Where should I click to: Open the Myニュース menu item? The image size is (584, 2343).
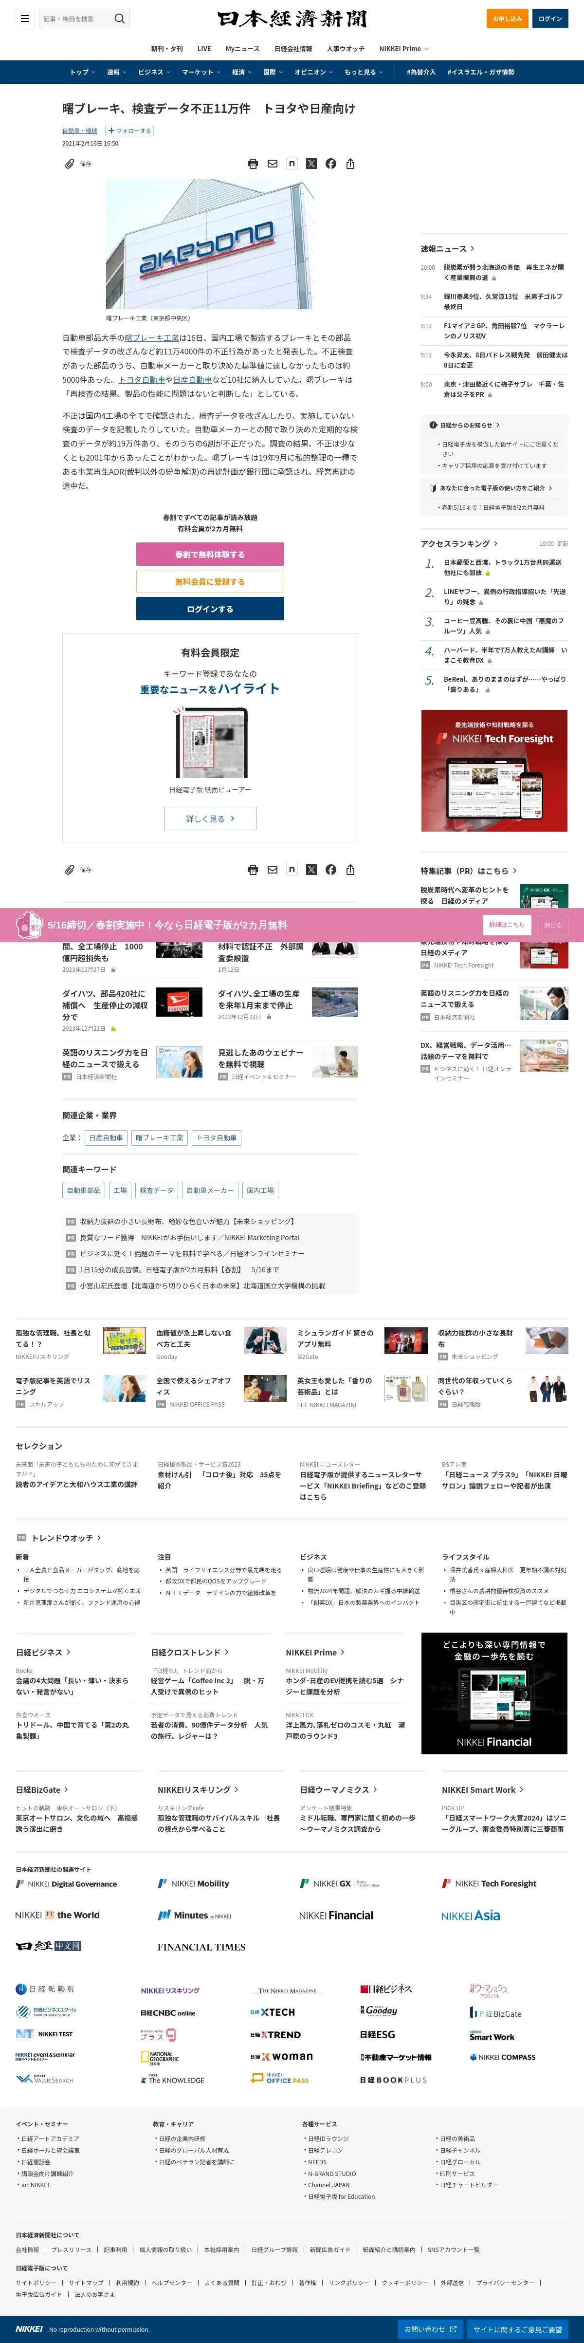click(x=242, y=48)
